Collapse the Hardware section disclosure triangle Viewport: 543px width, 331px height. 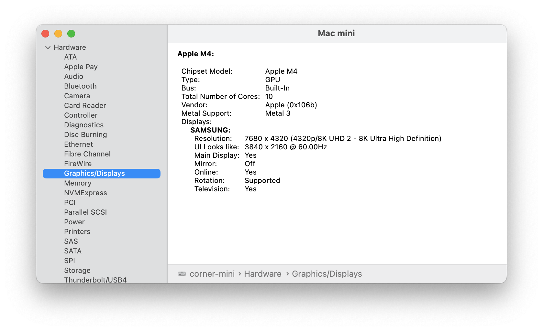tap(47, 47)
